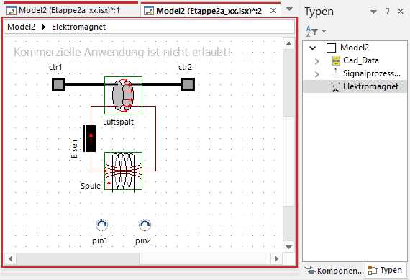Select the Luftspalt air gap component
This screenshot has height=280, width=410.
pos(123,95)
